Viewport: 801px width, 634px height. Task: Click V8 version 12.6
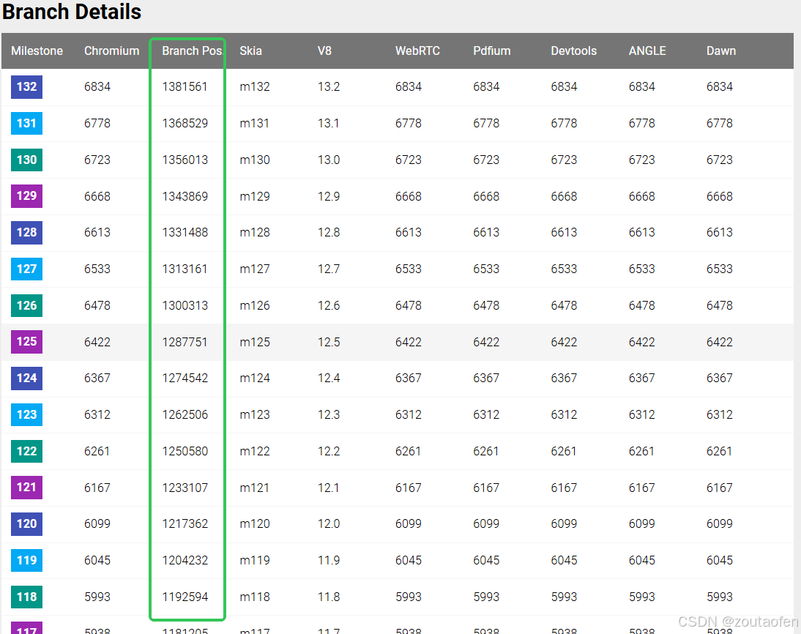pyautogui.click(x=329, y=305)
